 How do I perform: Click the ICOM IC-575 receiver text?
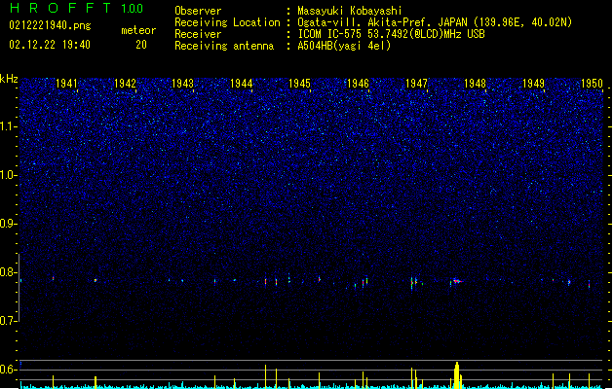[391, 34]
